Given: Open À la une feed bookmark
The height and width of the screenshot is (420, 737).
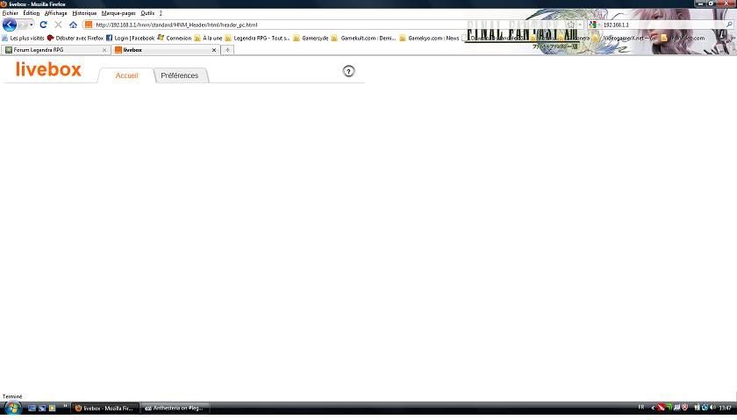Looking at the screenshot, I should click(x=208, y=38).
